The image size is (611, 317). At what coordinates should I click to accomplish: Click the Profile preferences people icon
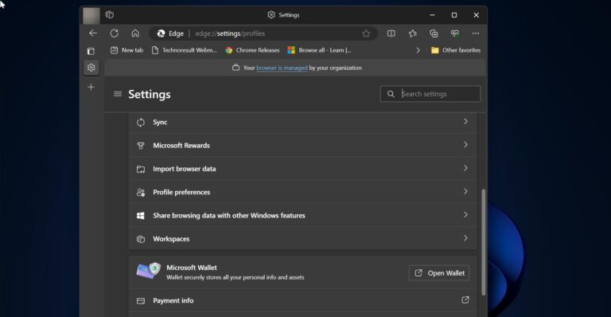(x=141, y=192)
